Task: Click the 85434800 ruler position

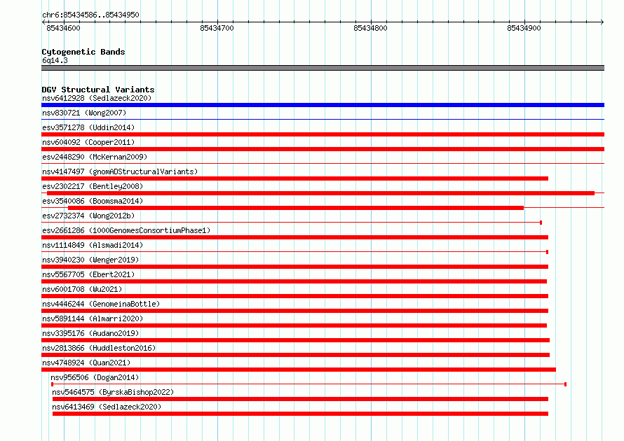Action: pos(370,28)
